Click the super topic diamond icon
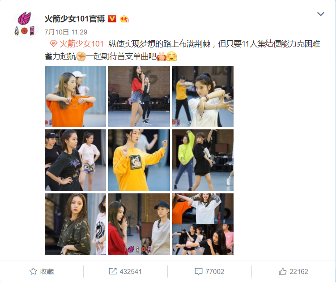Screen dimensions: 336x282 pos(53,44)
